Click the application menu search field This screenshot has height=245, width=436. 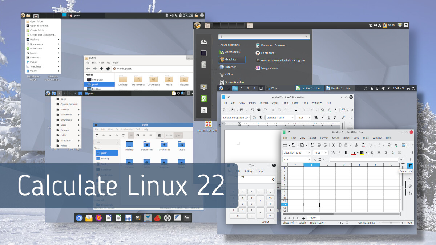(x=264, y=37)
